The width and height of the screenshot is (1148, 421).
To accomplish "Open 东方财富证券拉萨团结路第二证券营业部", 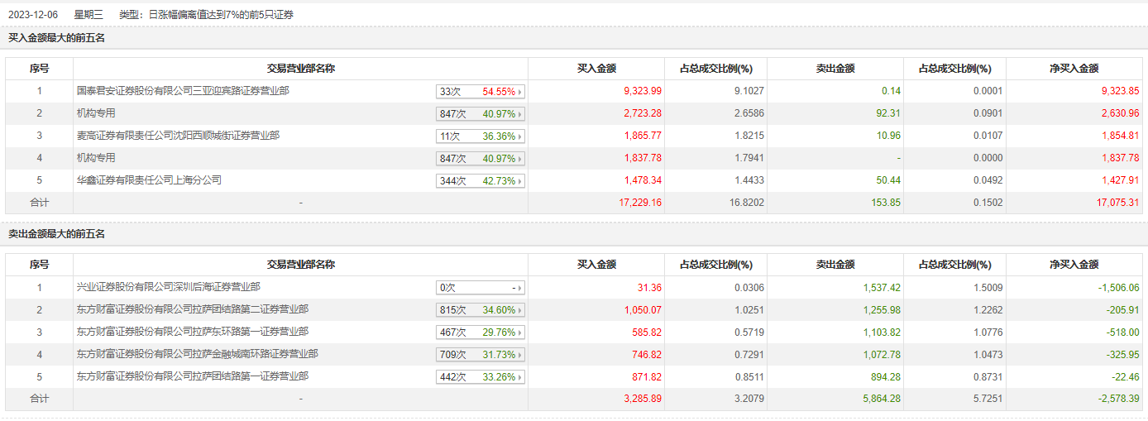I will pyautogui.click(x=193, y=309).
